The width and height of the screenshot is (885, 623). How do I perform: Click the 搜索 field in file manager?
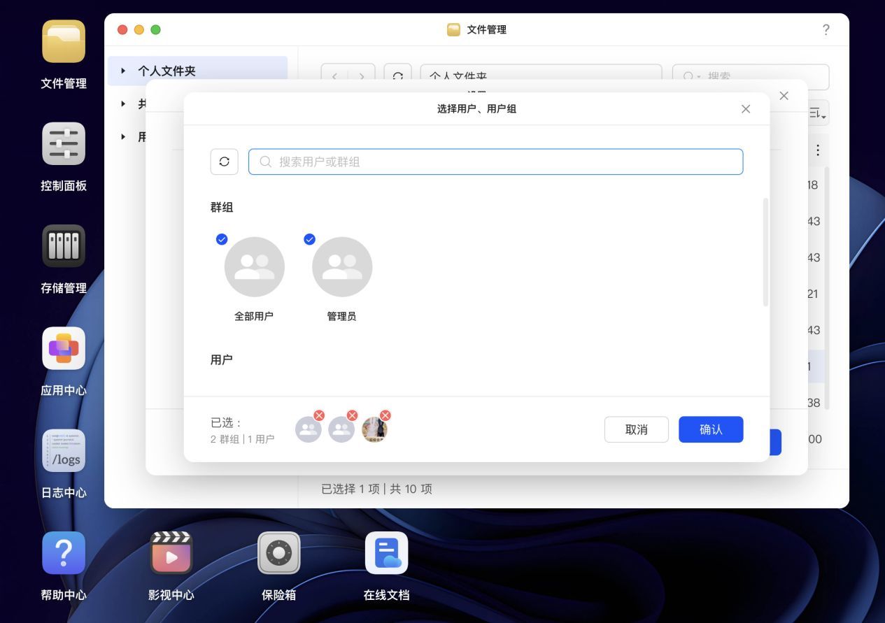pyautogui.click(x=751, y=76)
